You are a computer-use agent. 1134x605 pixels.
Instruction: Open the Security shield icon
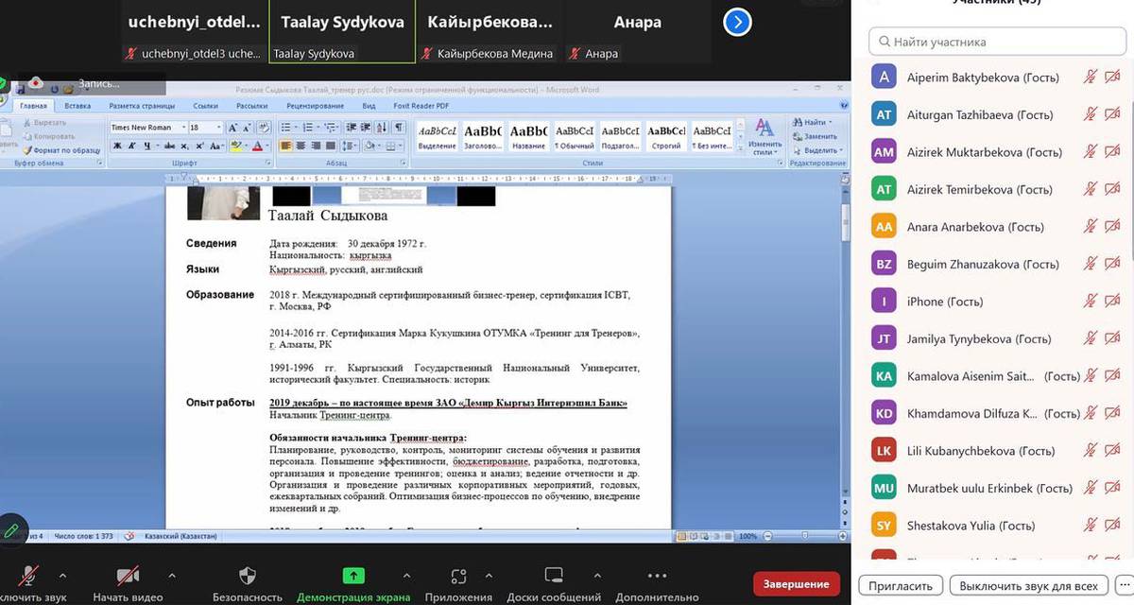point(248,577)
